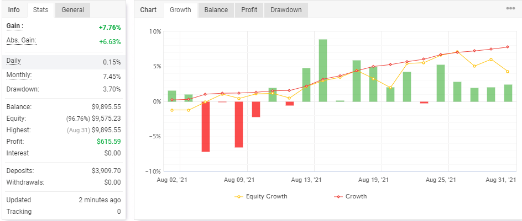Open the Profit chart tab
Screen dimensions: 522x221
pyautogui.click(x=249, y=10)
